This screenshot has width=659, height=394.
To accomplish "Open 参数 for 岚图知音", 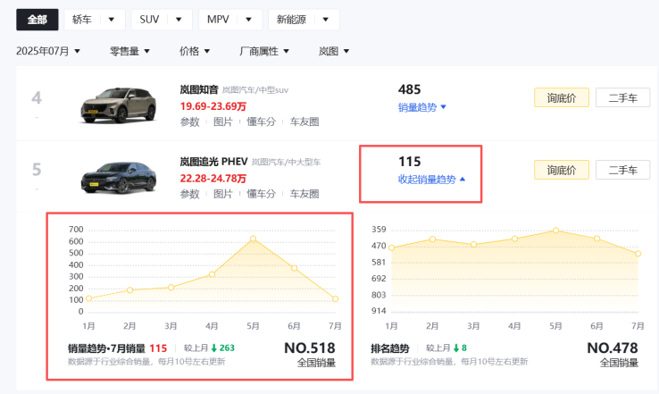I will click(x=189, y=122).
